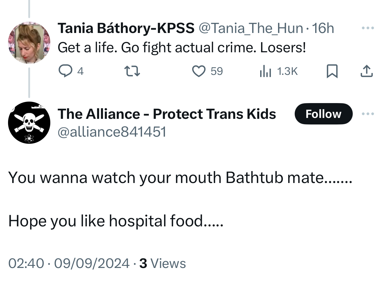Share Tania's tweet via share icon

click(x=366, y=71)
